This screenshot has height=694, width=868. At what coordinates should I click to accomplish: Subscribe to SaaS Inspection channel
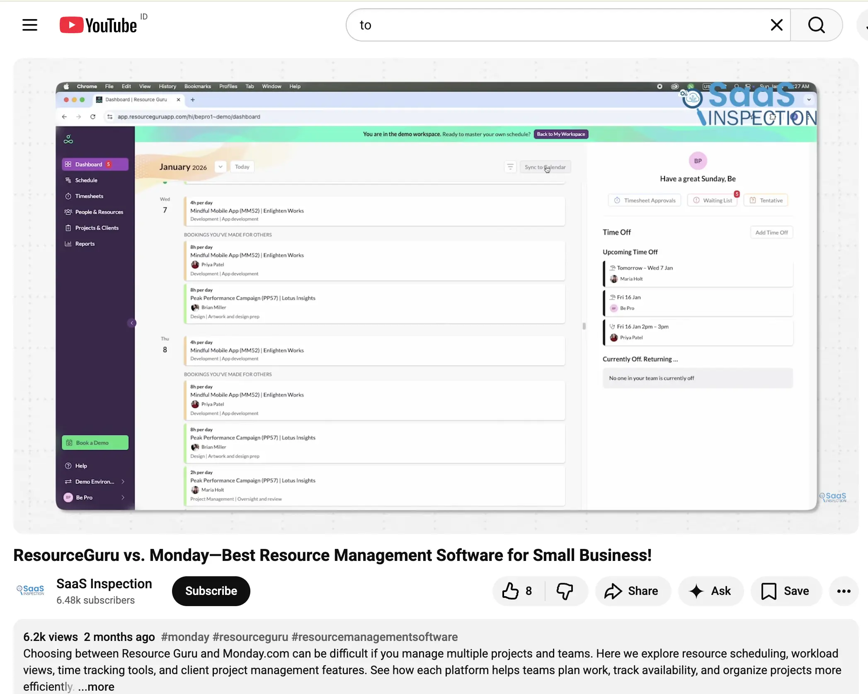click(211, 591)
